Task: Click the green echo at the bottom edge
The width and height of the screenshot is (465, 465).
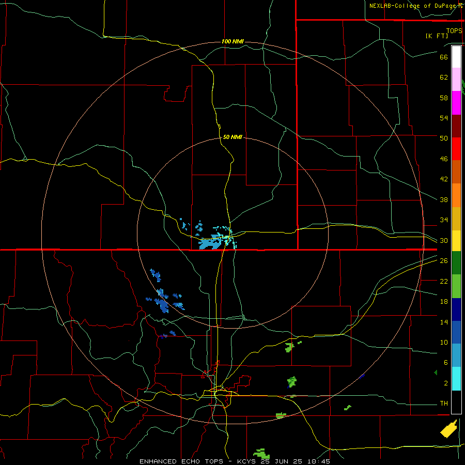Action: click(261, 454)
